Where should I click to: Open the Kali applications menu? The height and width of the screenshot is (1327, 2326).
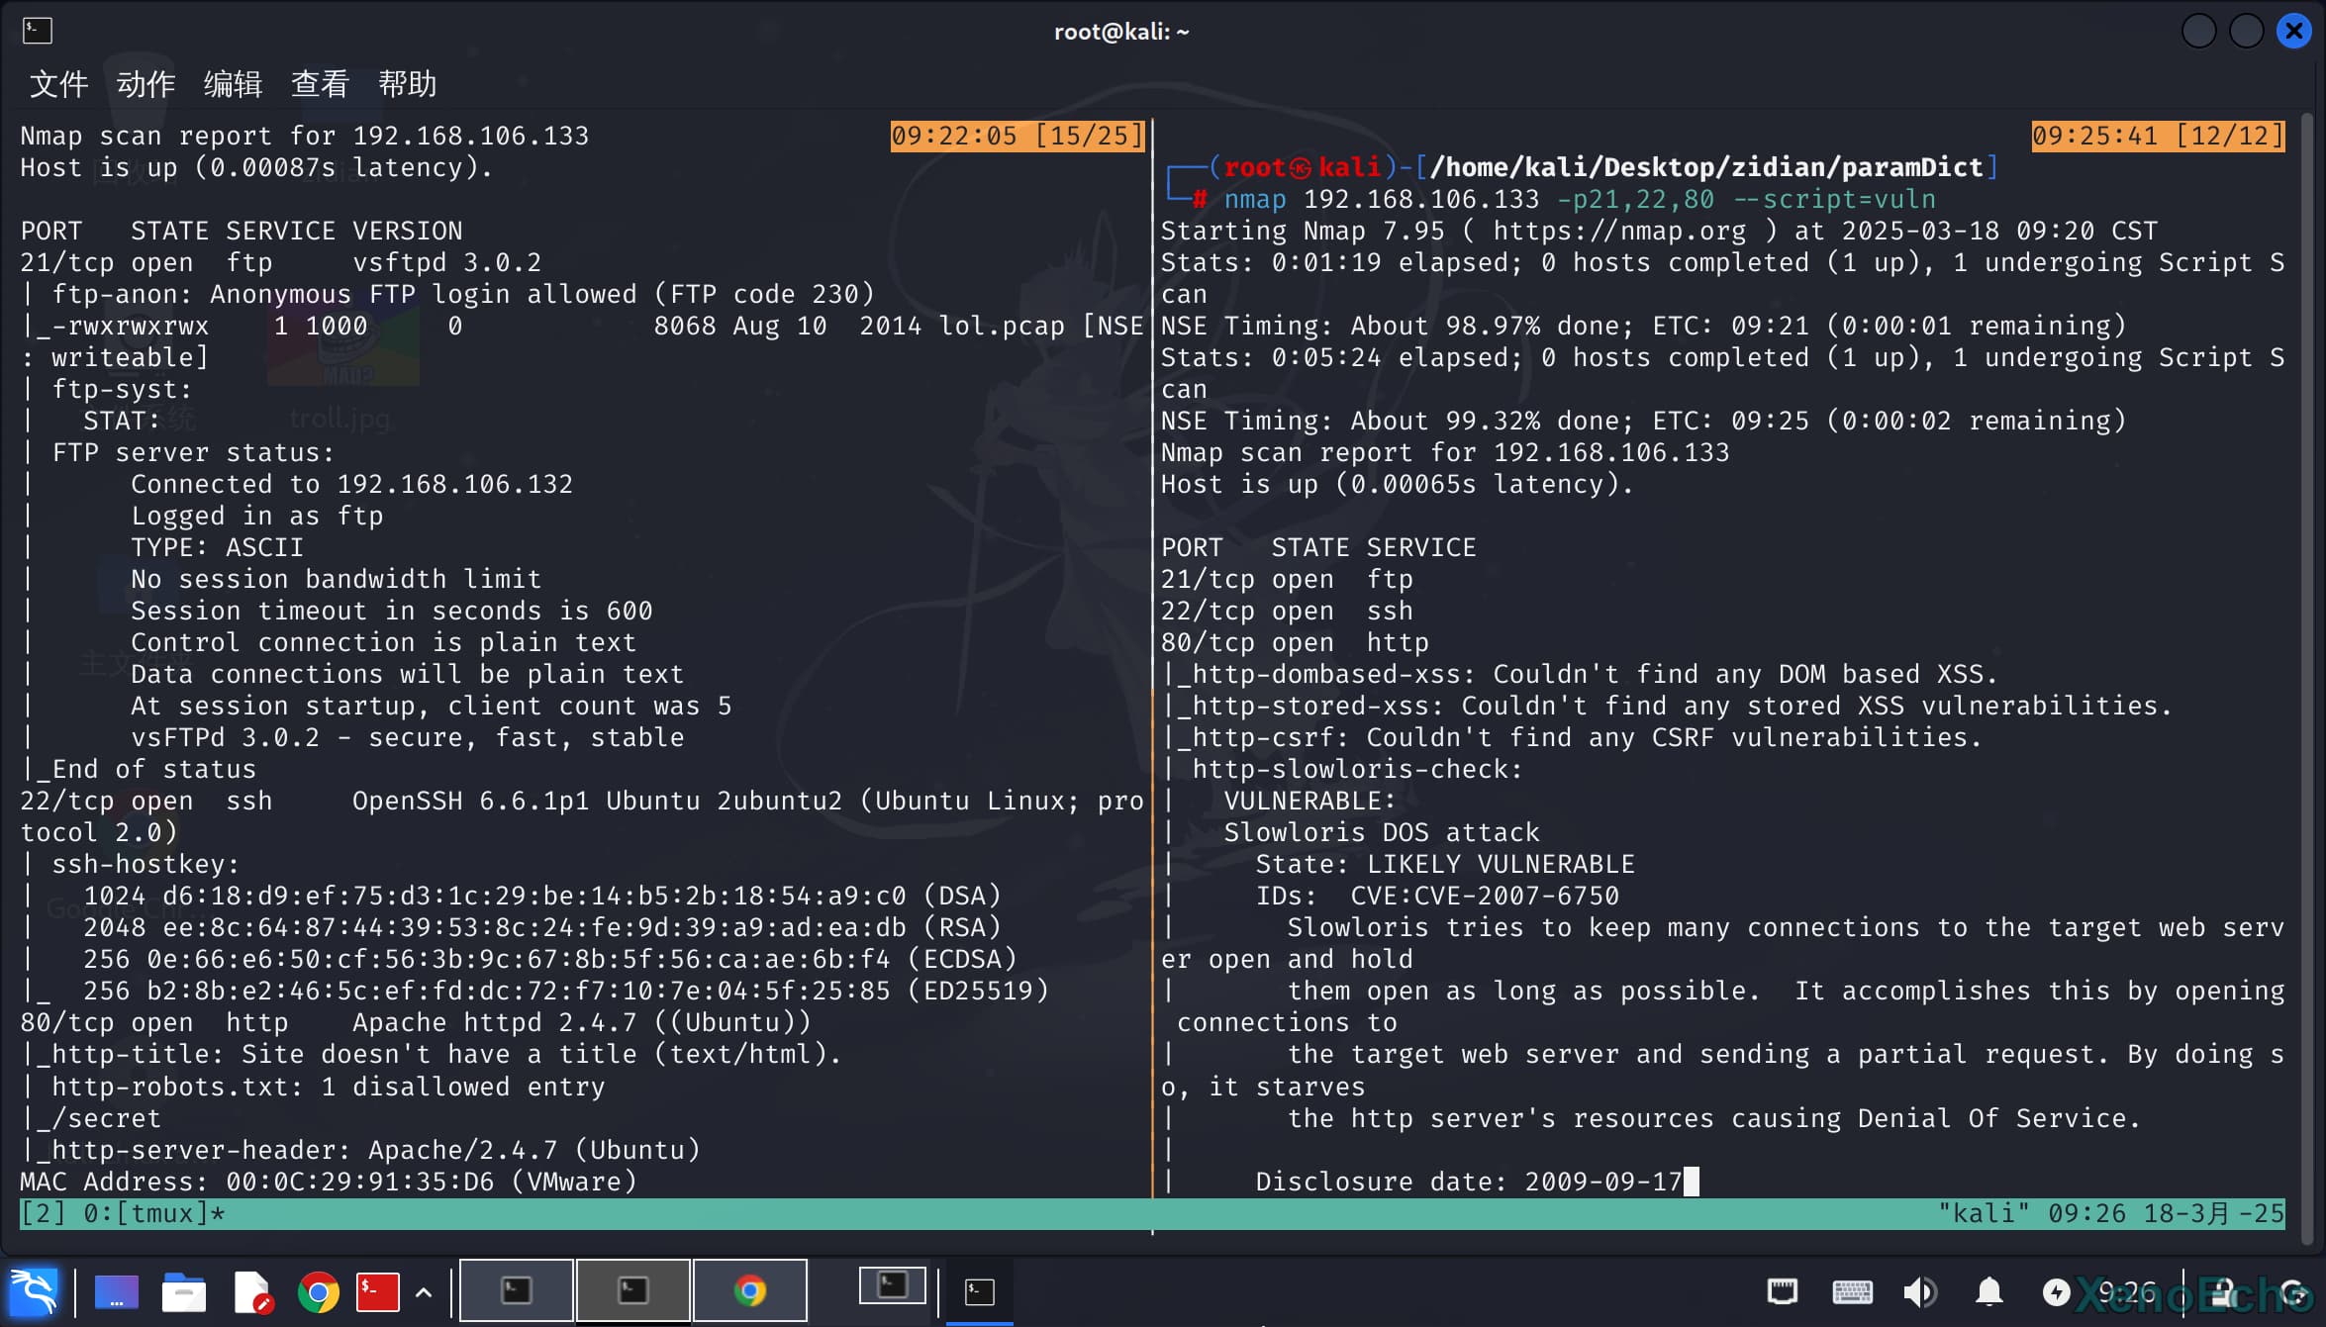33,1291
